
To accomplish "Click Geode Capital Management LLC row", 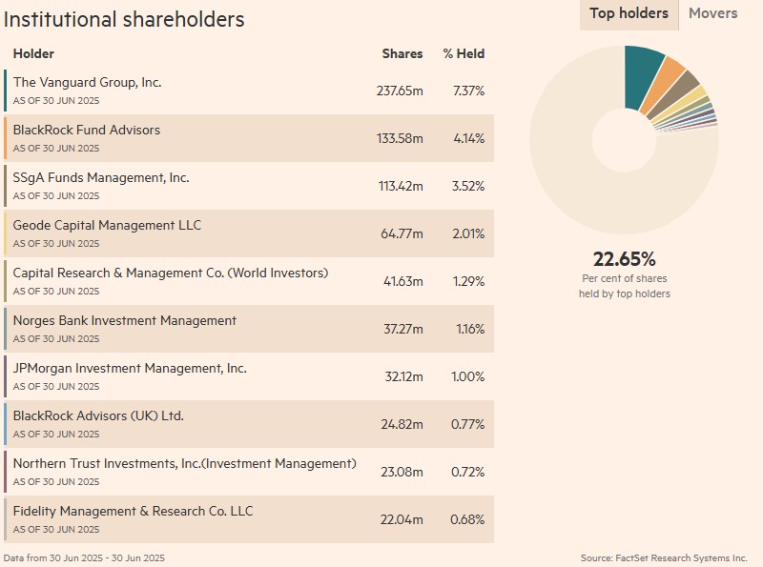I will pyautogui.click(x=107, y=226).
